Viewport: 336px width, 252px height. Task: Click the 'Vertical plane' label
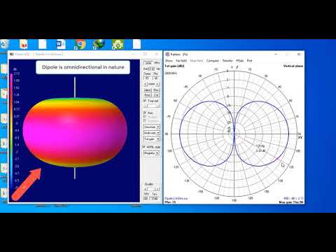(293, 66)
